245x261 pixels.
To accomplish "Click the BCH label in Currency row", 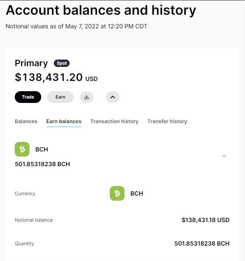I will [137, 193].
